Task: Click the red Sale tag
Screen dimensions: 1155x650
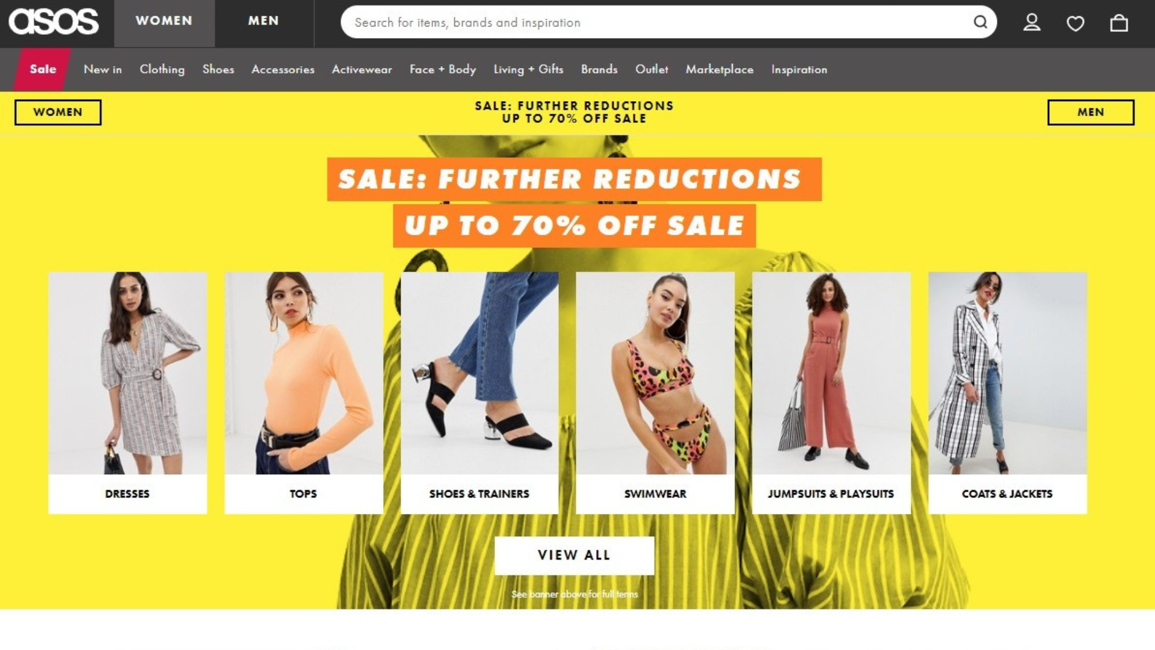Action: pos(42,69)
